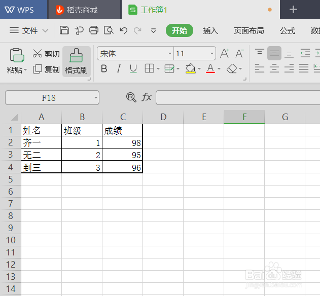Switch to the 插入 ribbon tab
The width and height of the screenshot is (320, 296).
coord(210,30)
